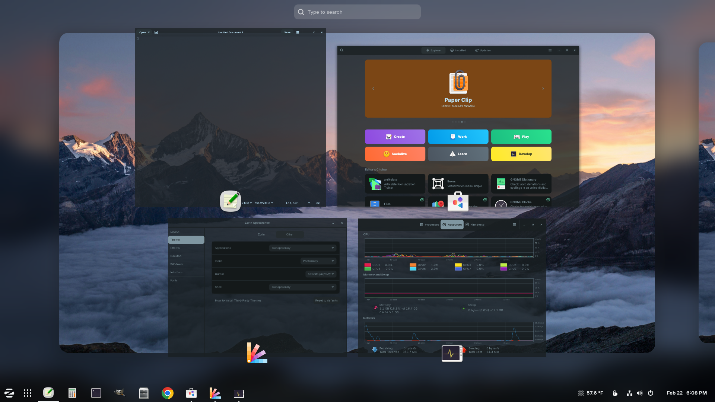Open the hamburger menu in Software window
Viewport: 715px width, 402px height.
point(550,50)
